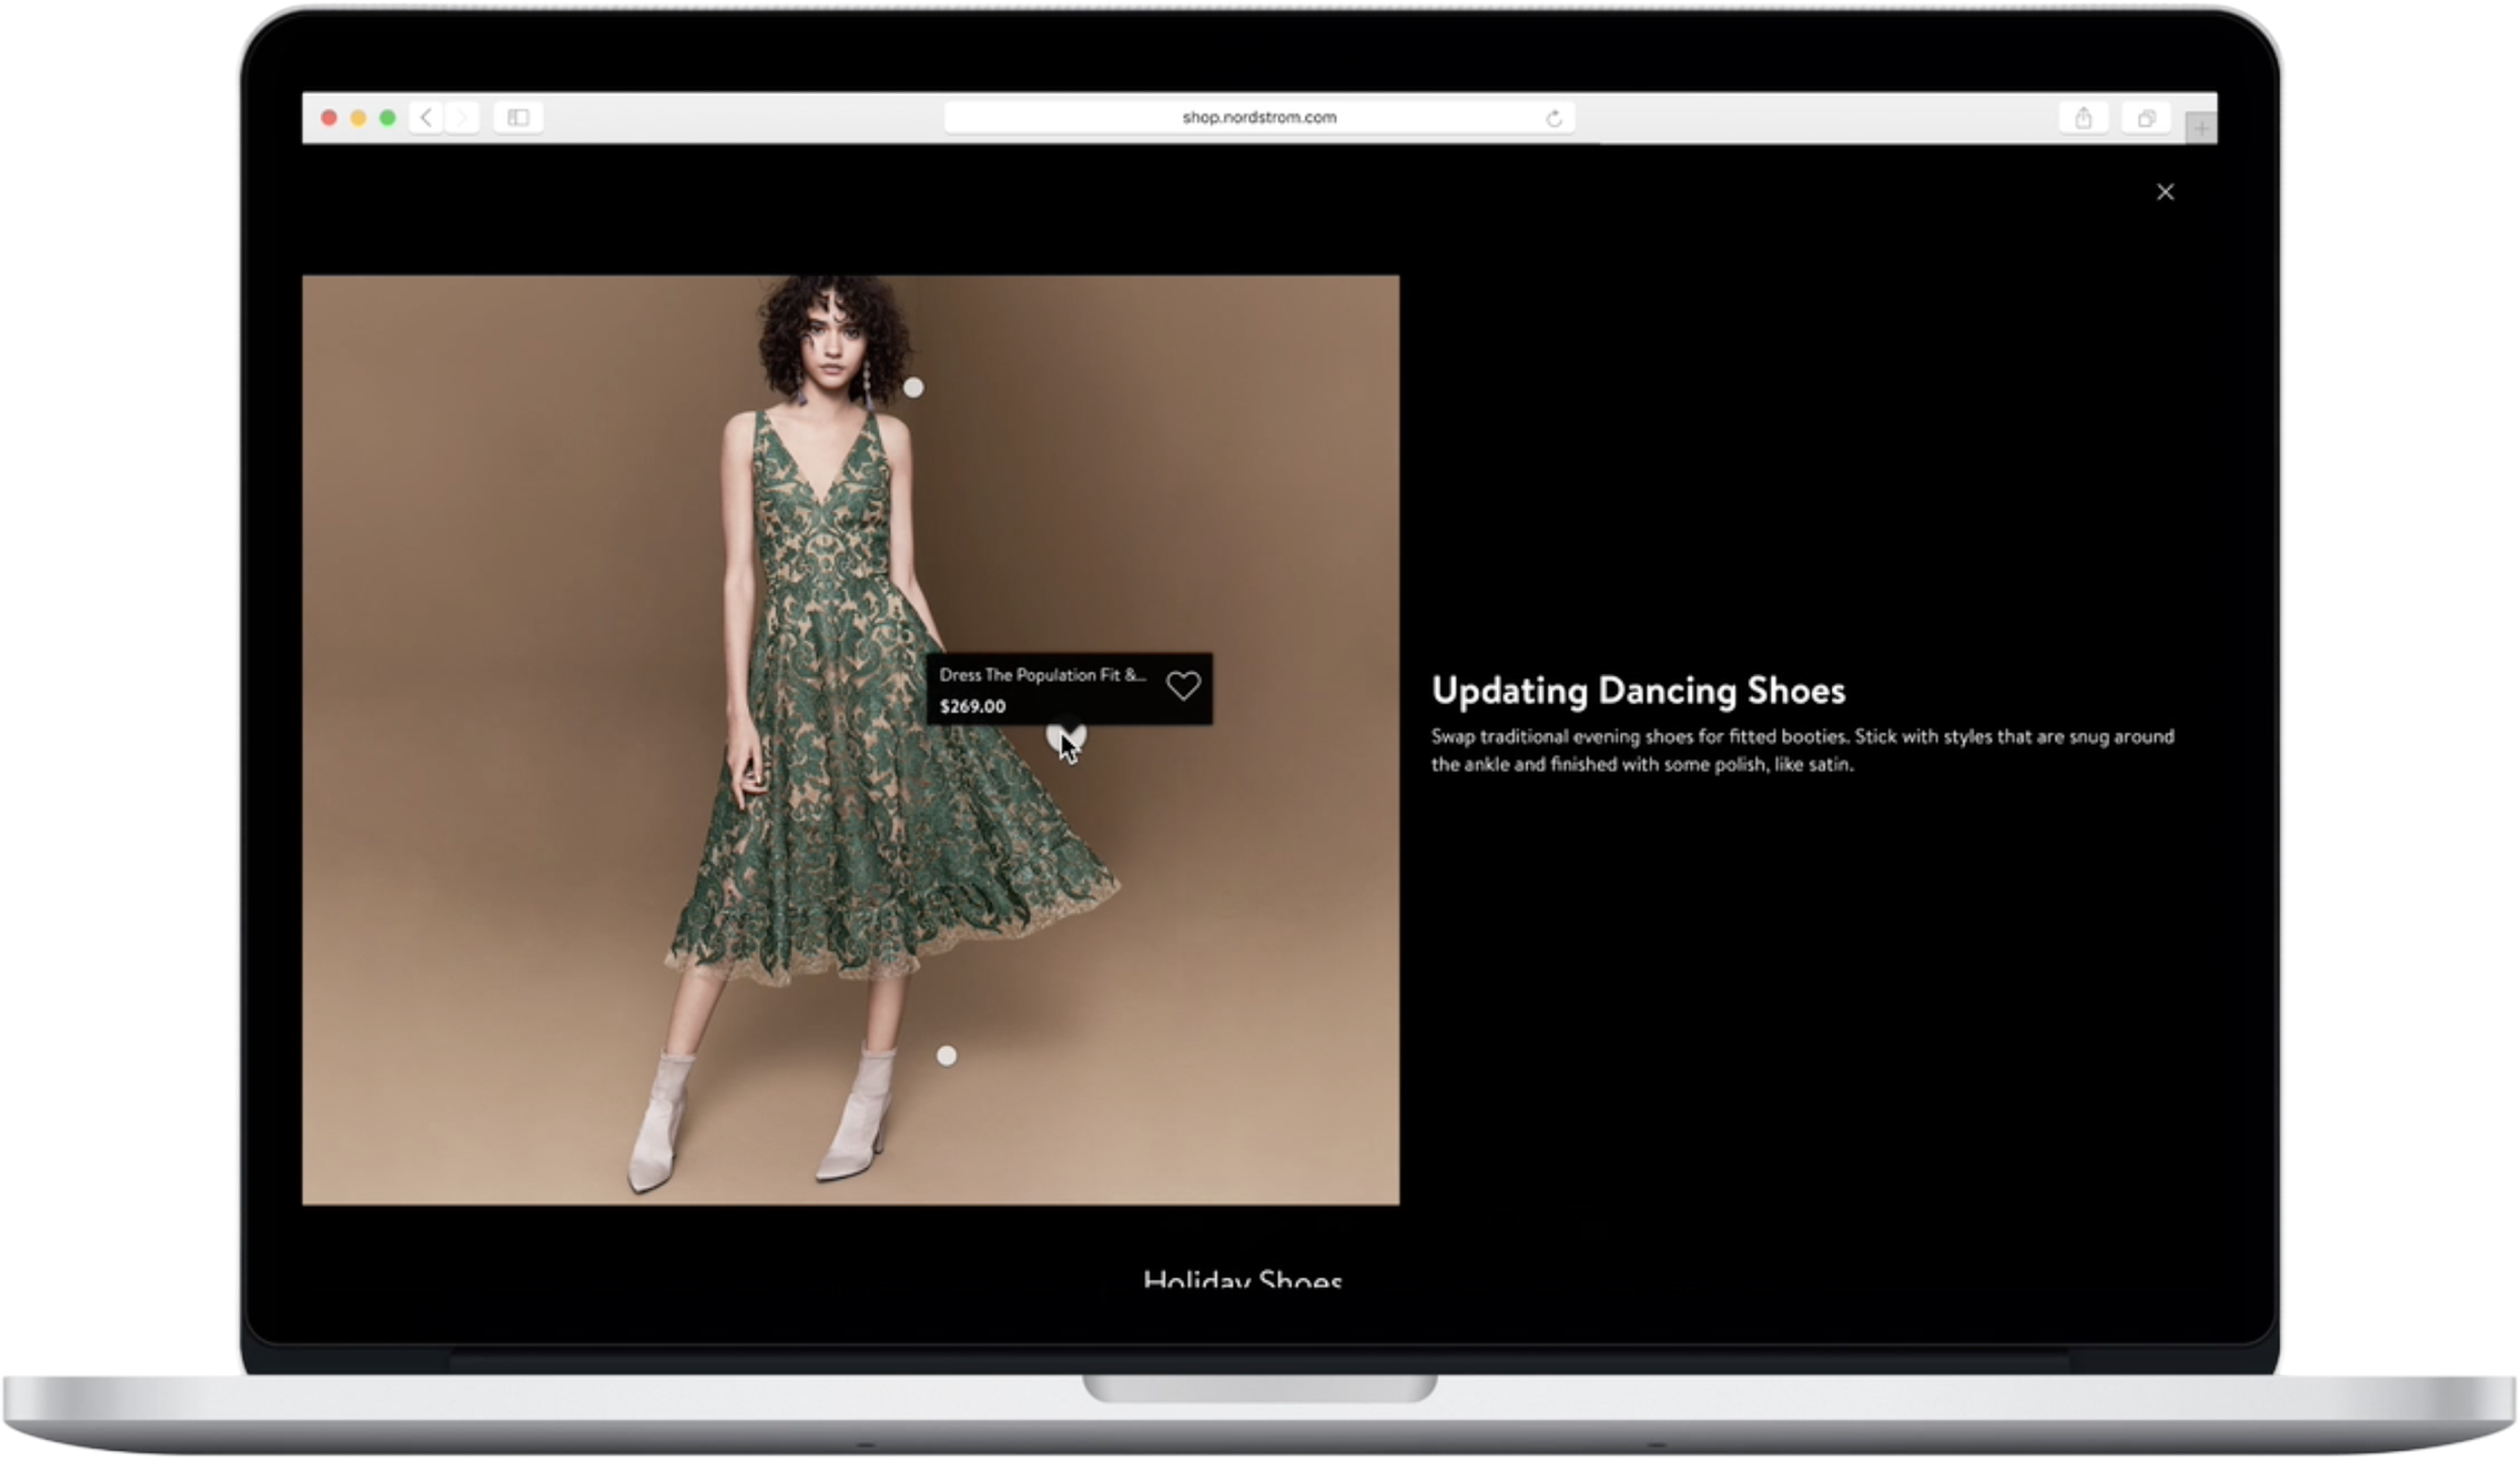Viewport: 2520px width, 1459px height.
Task: Show all tabs overview icon
Action: pyautogui.click(x=2145, y=119)
